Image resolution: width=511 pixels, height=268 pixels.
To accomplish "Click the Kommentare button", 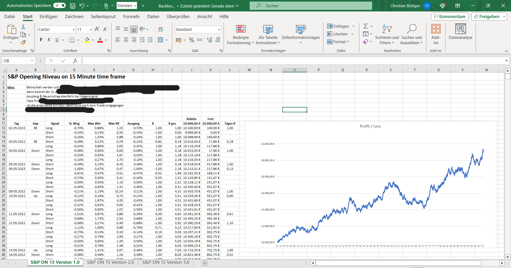I will 450,17.
